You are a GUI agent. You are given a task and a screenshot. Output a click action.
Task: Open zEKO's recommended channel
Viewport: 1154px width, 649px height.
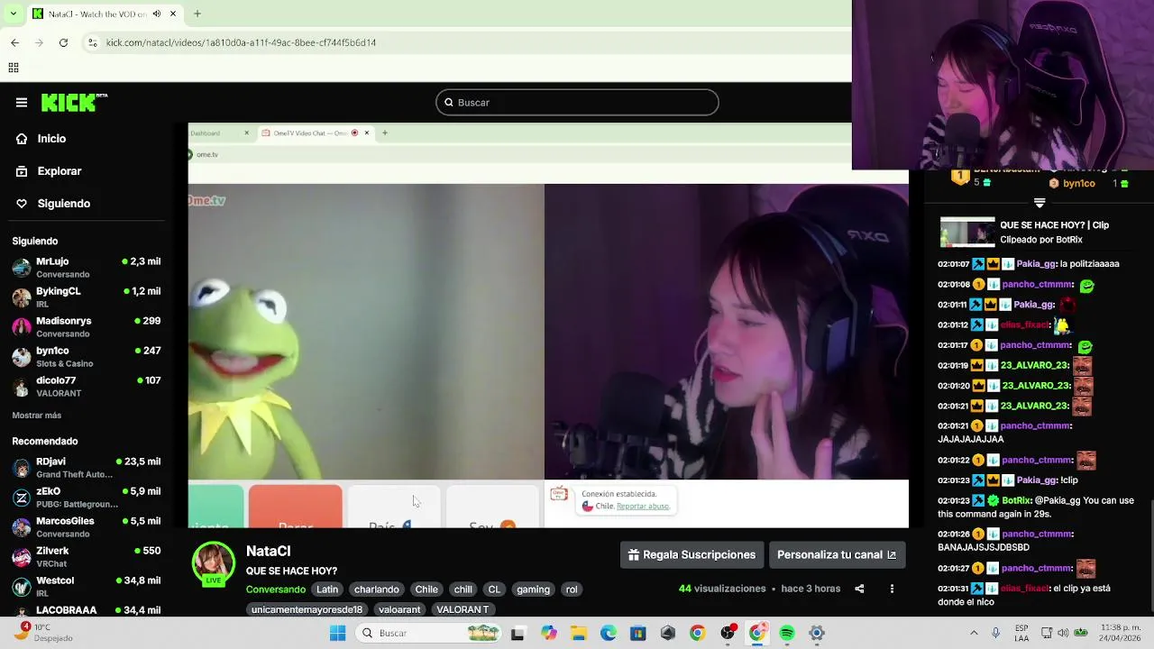click(x=87, y=498)
